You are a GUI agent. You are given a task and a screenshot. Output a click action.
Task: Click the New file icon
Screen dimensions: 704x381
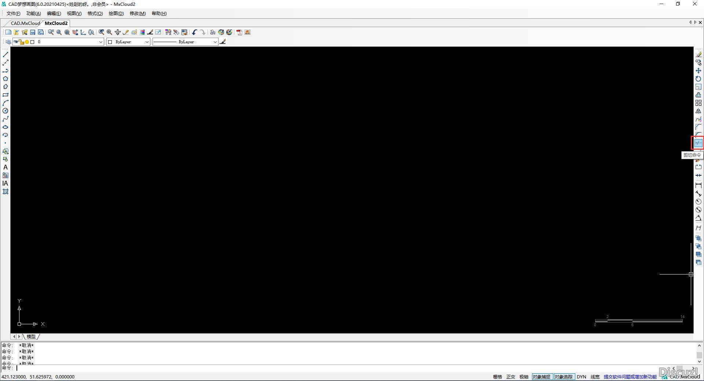[x=8, y=32]
